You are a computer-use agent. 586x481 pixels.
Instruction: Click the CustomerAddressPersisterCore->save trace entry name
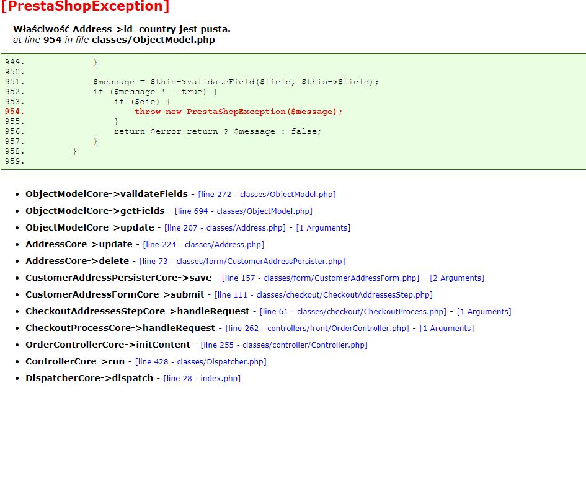coord(118,278)
